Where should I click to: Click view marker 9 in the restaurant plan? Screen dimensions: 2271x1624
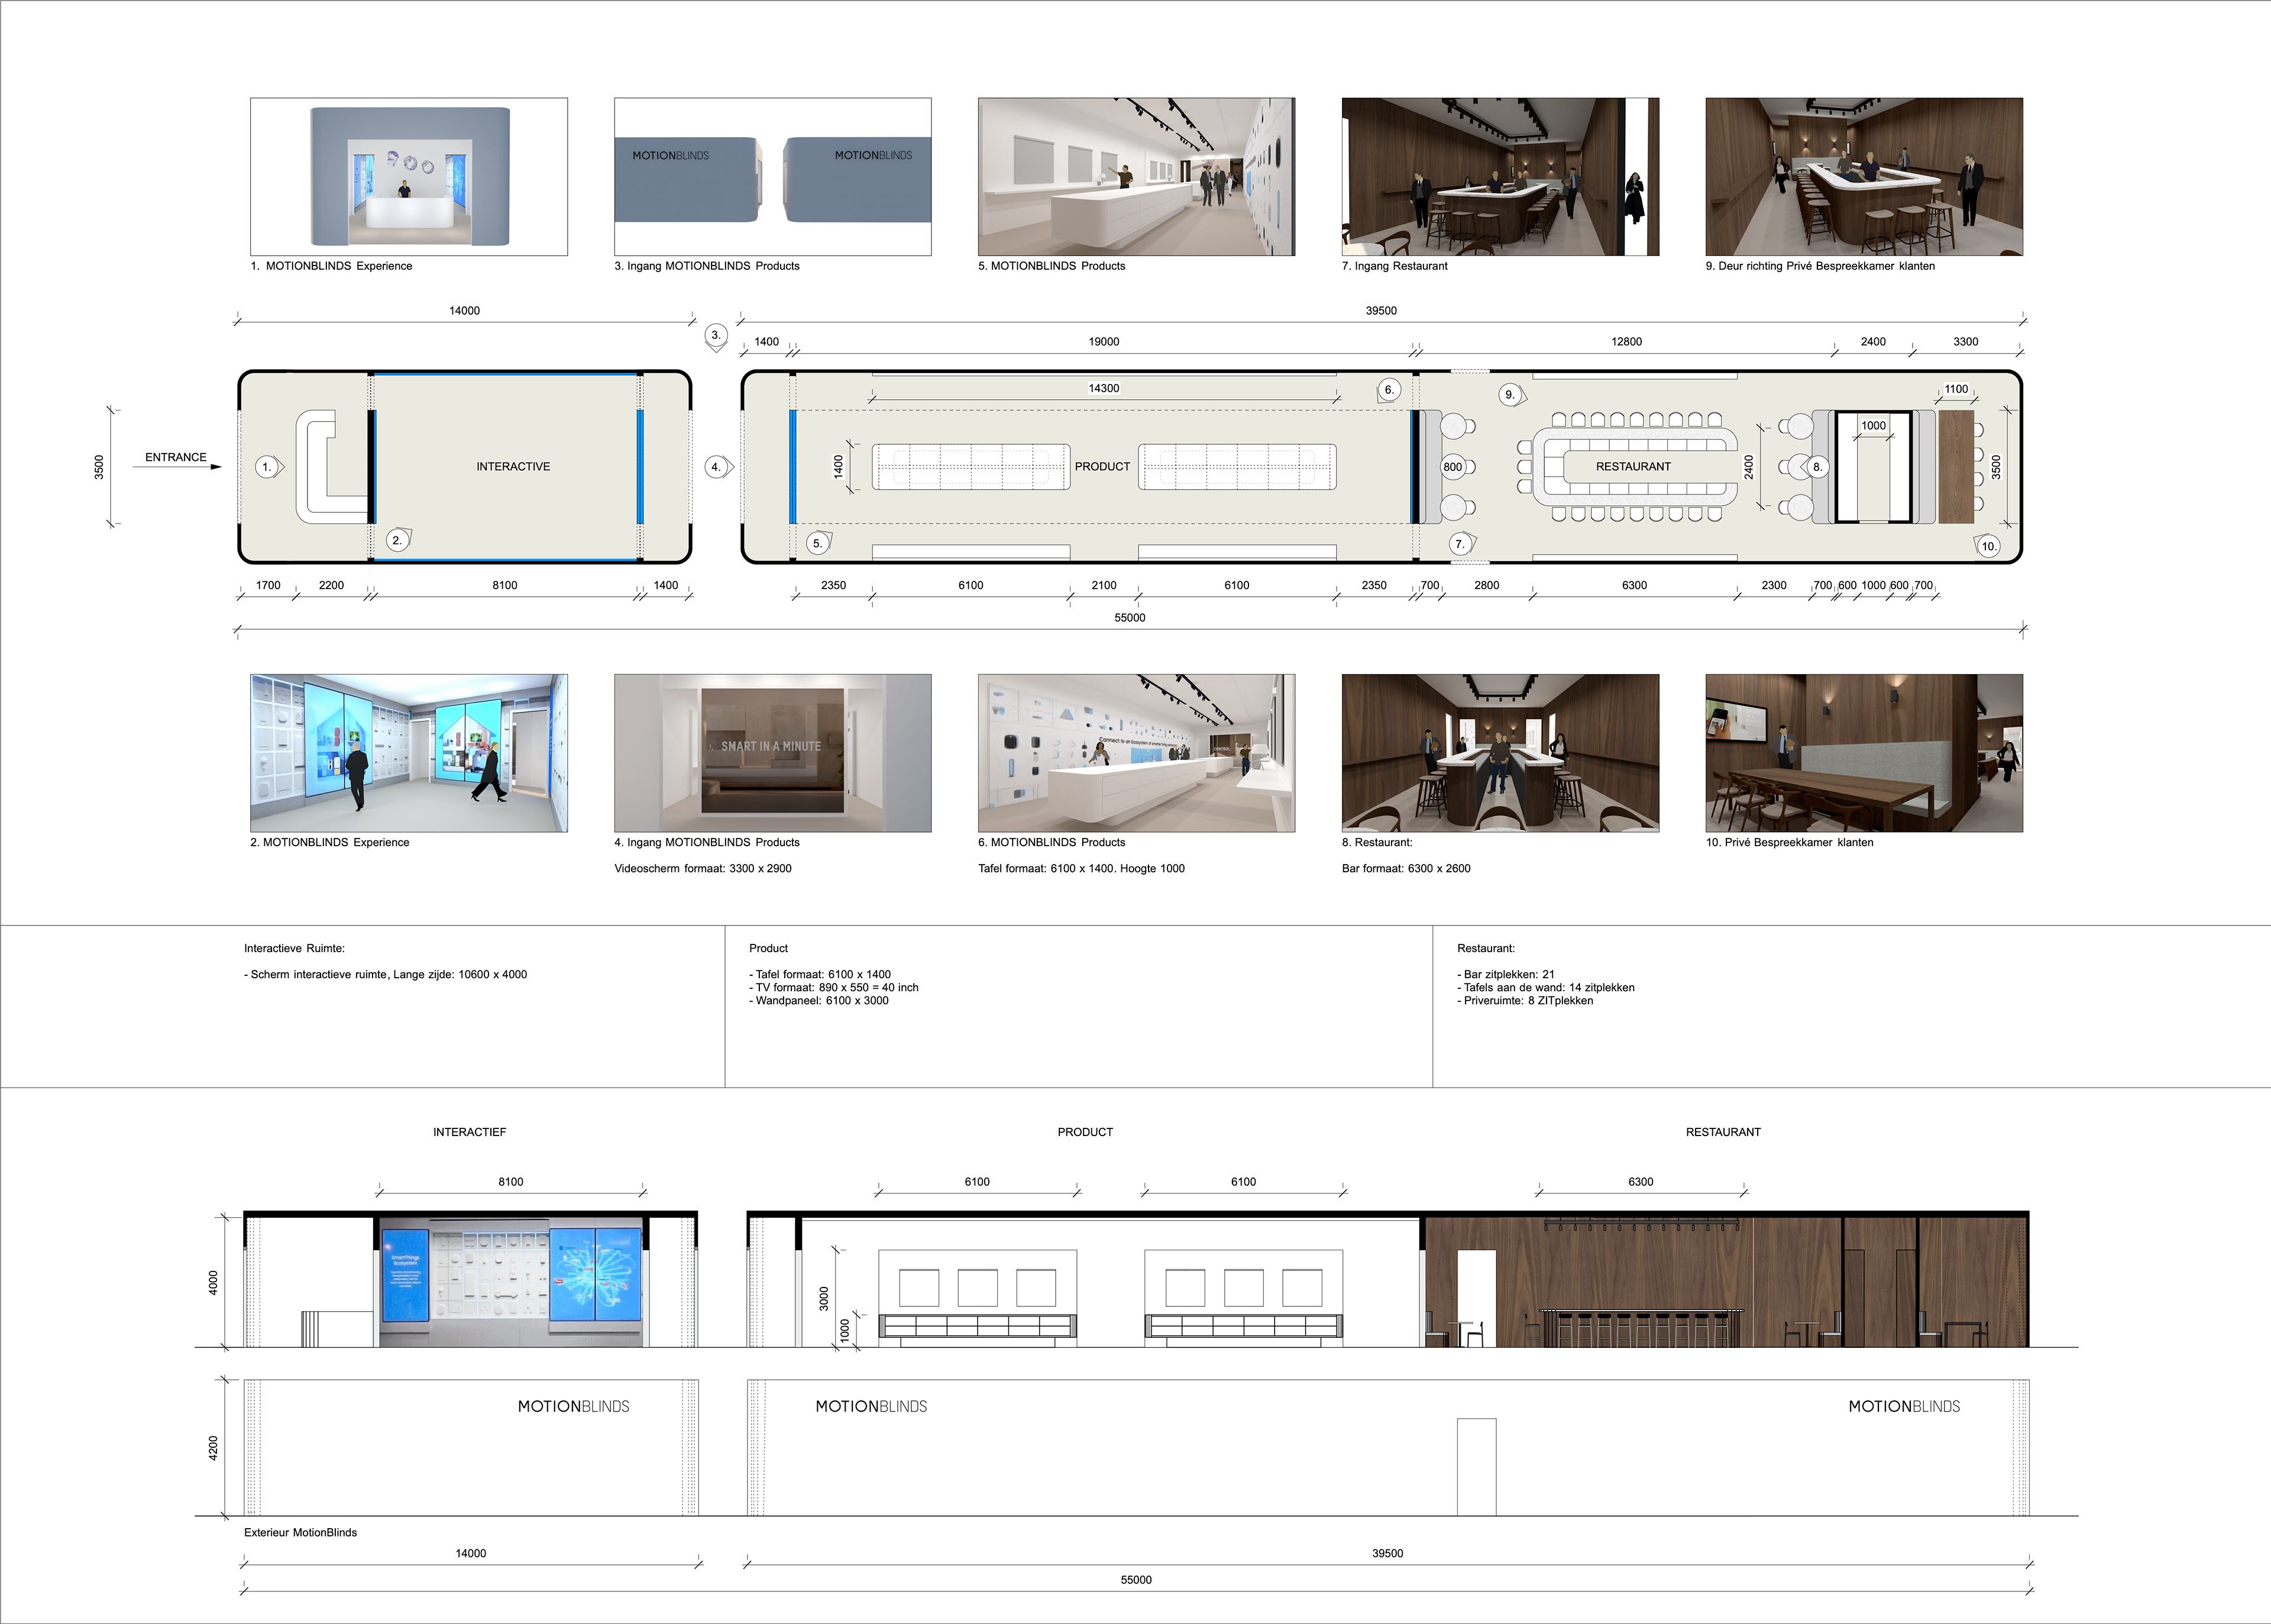[1511, 395]
